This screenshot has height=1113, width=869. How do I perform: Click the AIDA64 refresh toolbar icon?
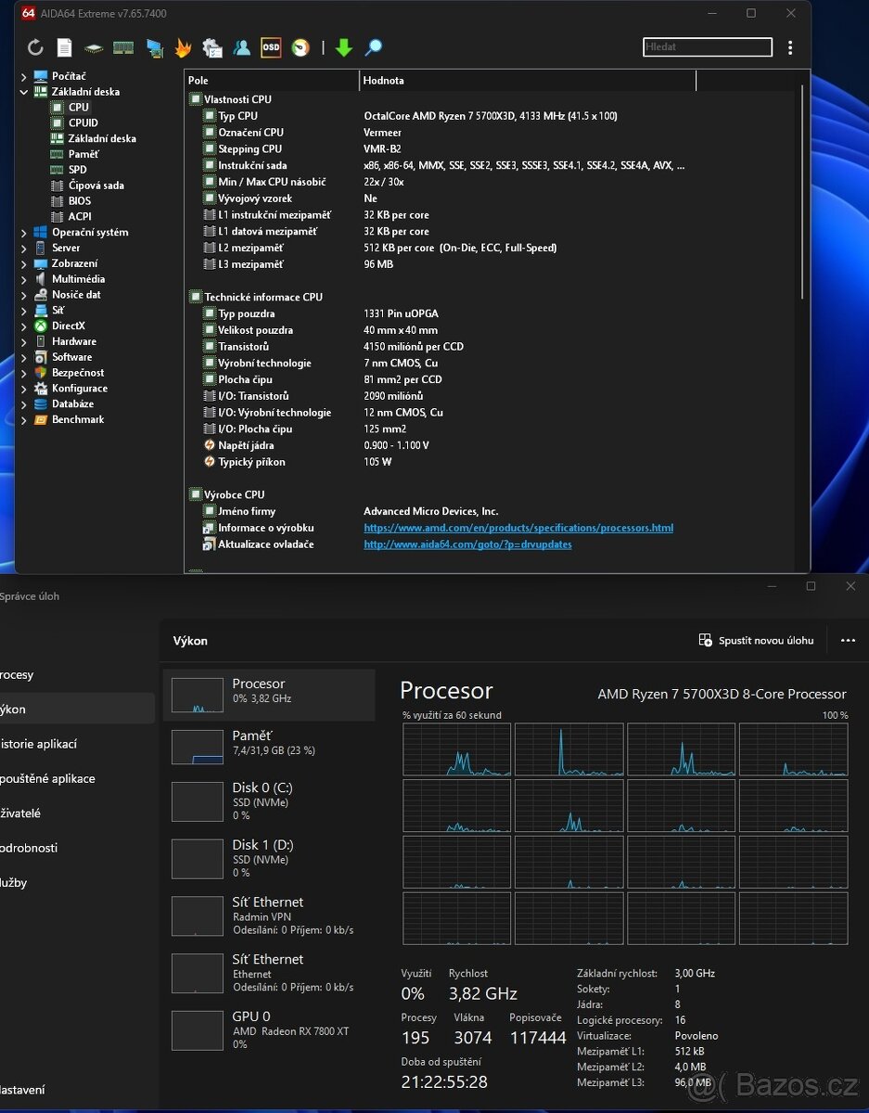click(x=35, y=47)
